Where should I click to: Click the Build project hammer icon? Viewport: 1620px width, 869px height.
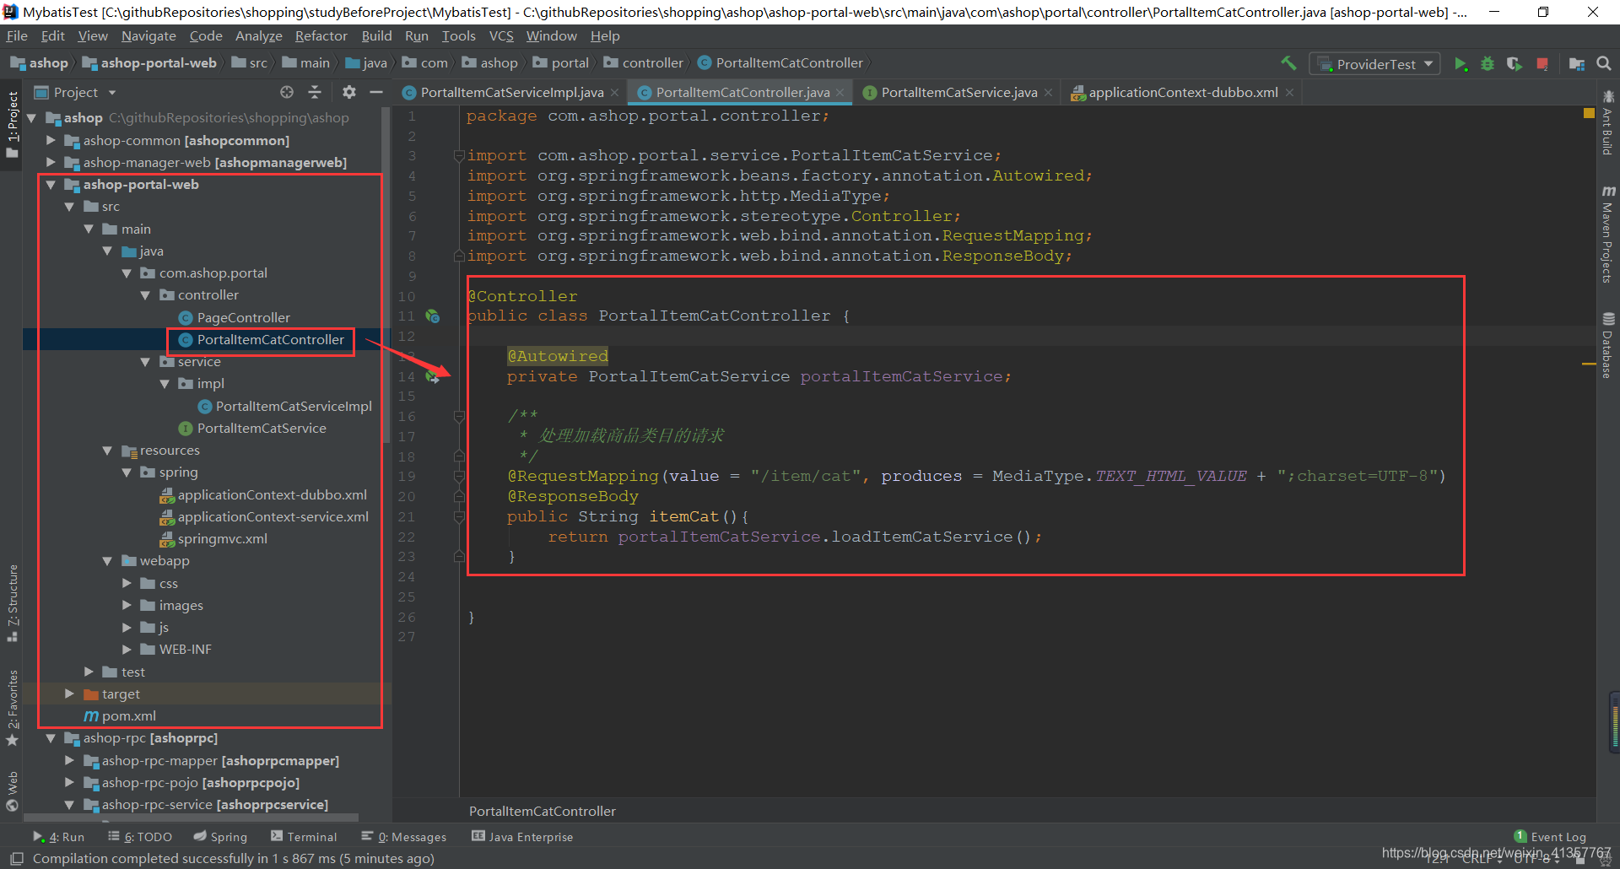[x=1288, y=63]
